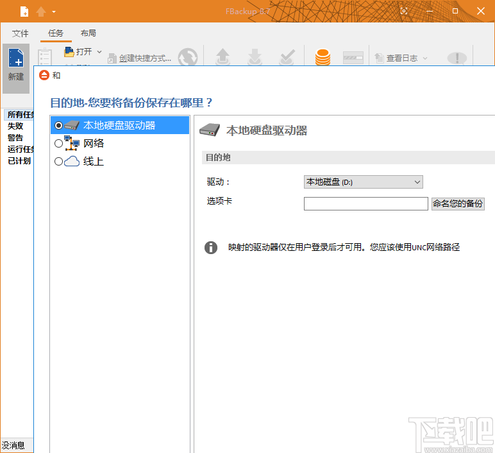
Task: Click the cloud icon beside 线上
Action: [x=72, y=162]
